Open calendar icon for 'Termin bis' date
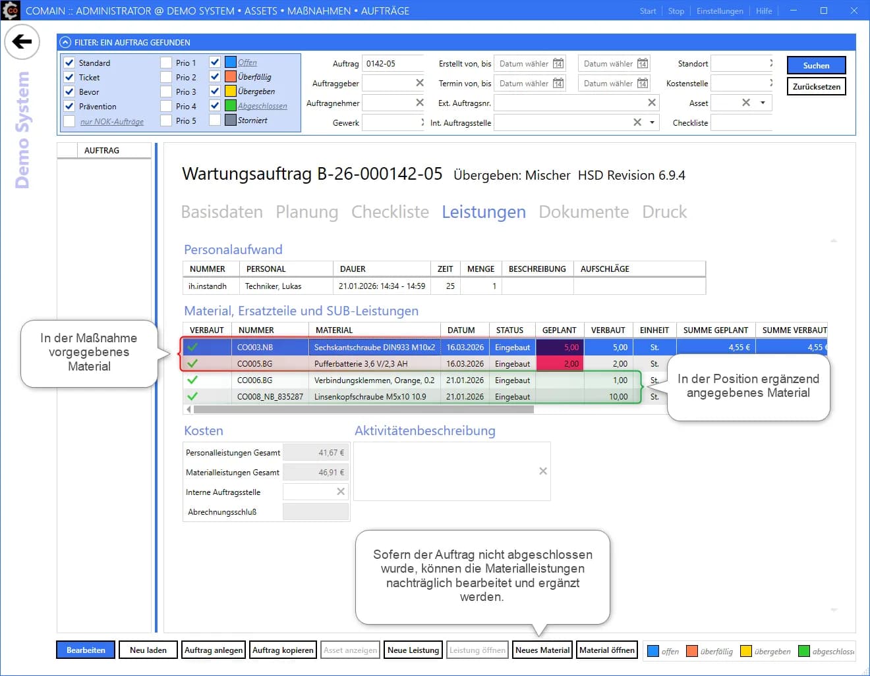 tap(642, 84)
